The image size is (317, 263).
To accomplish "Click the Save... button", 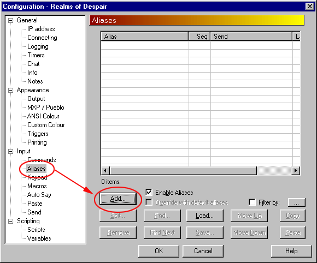I will 205,232.
